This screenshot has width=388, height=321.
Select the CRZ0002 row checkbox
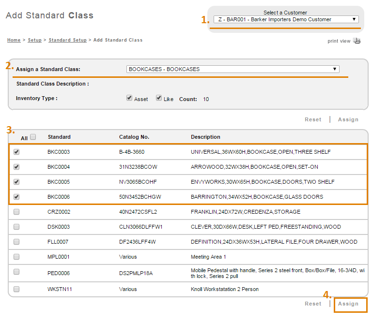click(x=16, y=212)
